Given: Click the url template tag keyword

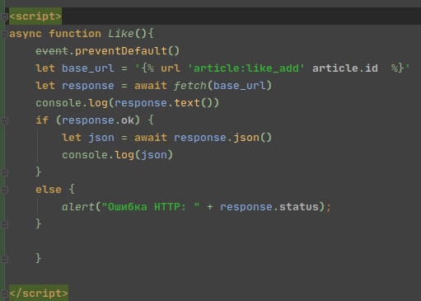Looking at the screenshot, I should pos(171,68).
